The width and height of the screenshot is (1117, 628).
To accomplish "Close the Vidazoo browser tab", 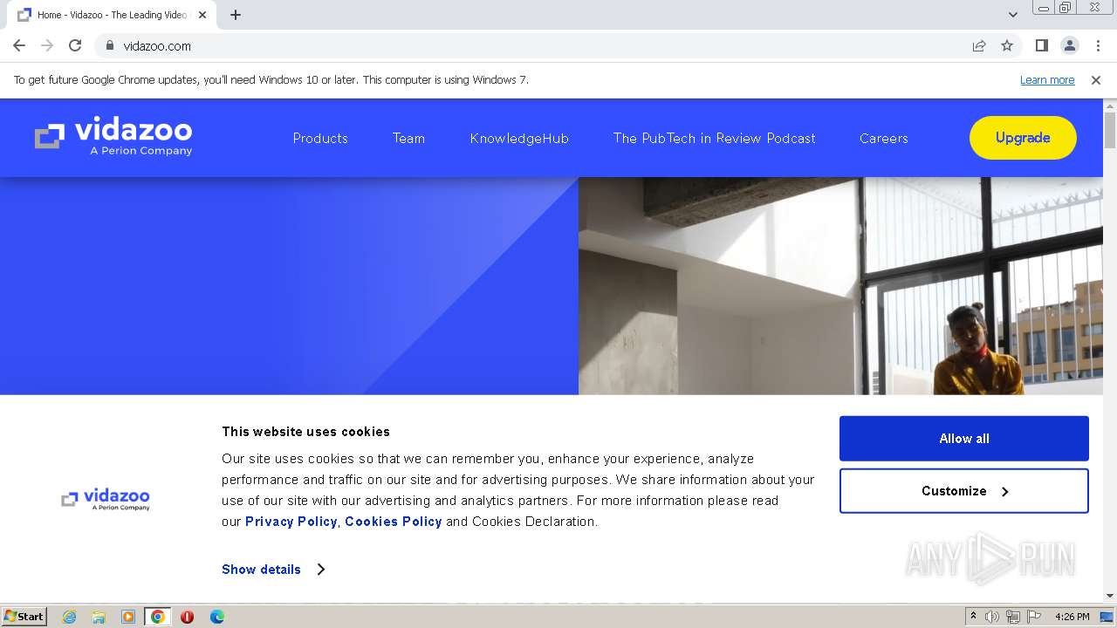I will click(x=202, y=15).
